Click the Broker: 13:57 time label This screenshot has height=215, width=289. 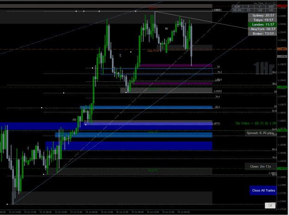263,34
